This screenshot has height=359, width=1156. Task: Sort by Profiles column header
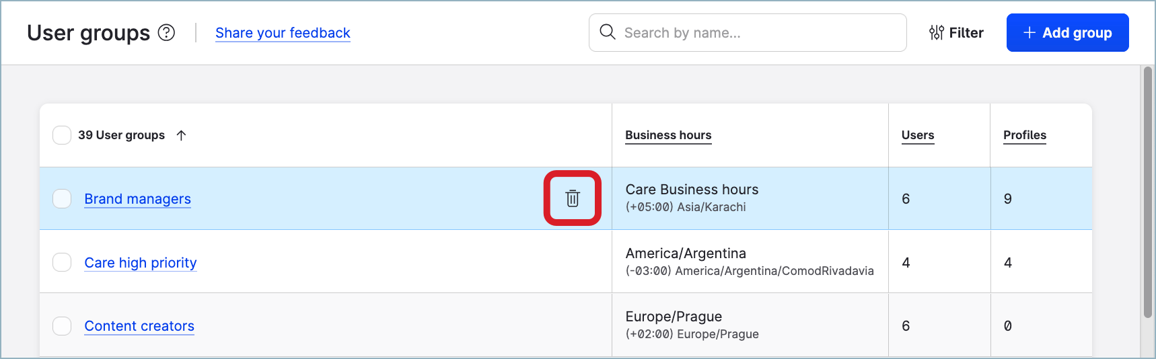(1025, 135)
